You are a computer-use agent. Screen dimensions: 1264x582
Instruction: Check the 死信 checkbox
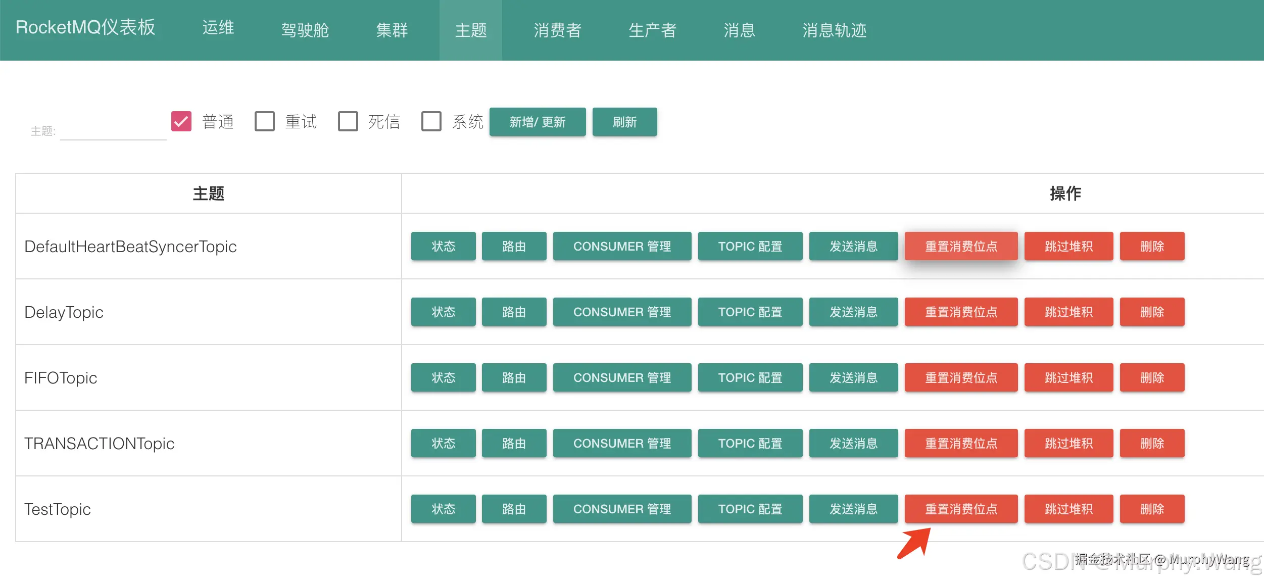pos(348,121)
